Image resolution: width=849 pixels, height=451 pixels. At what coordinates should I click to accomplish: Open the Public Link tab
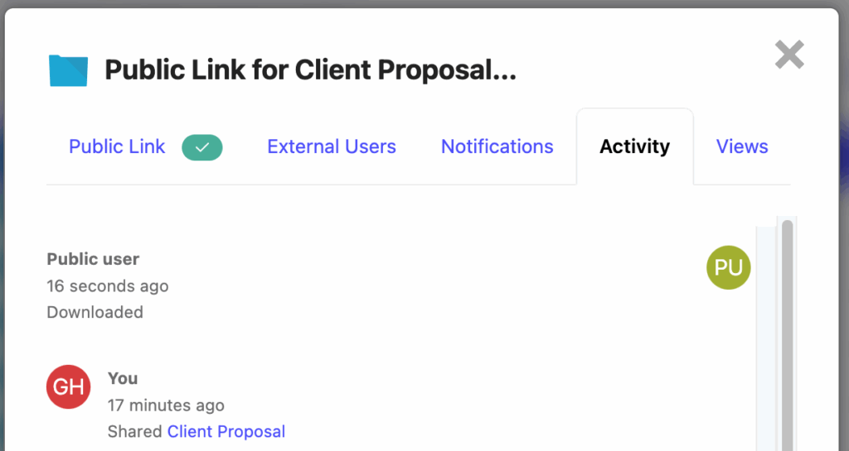click(x=117, y=147)
